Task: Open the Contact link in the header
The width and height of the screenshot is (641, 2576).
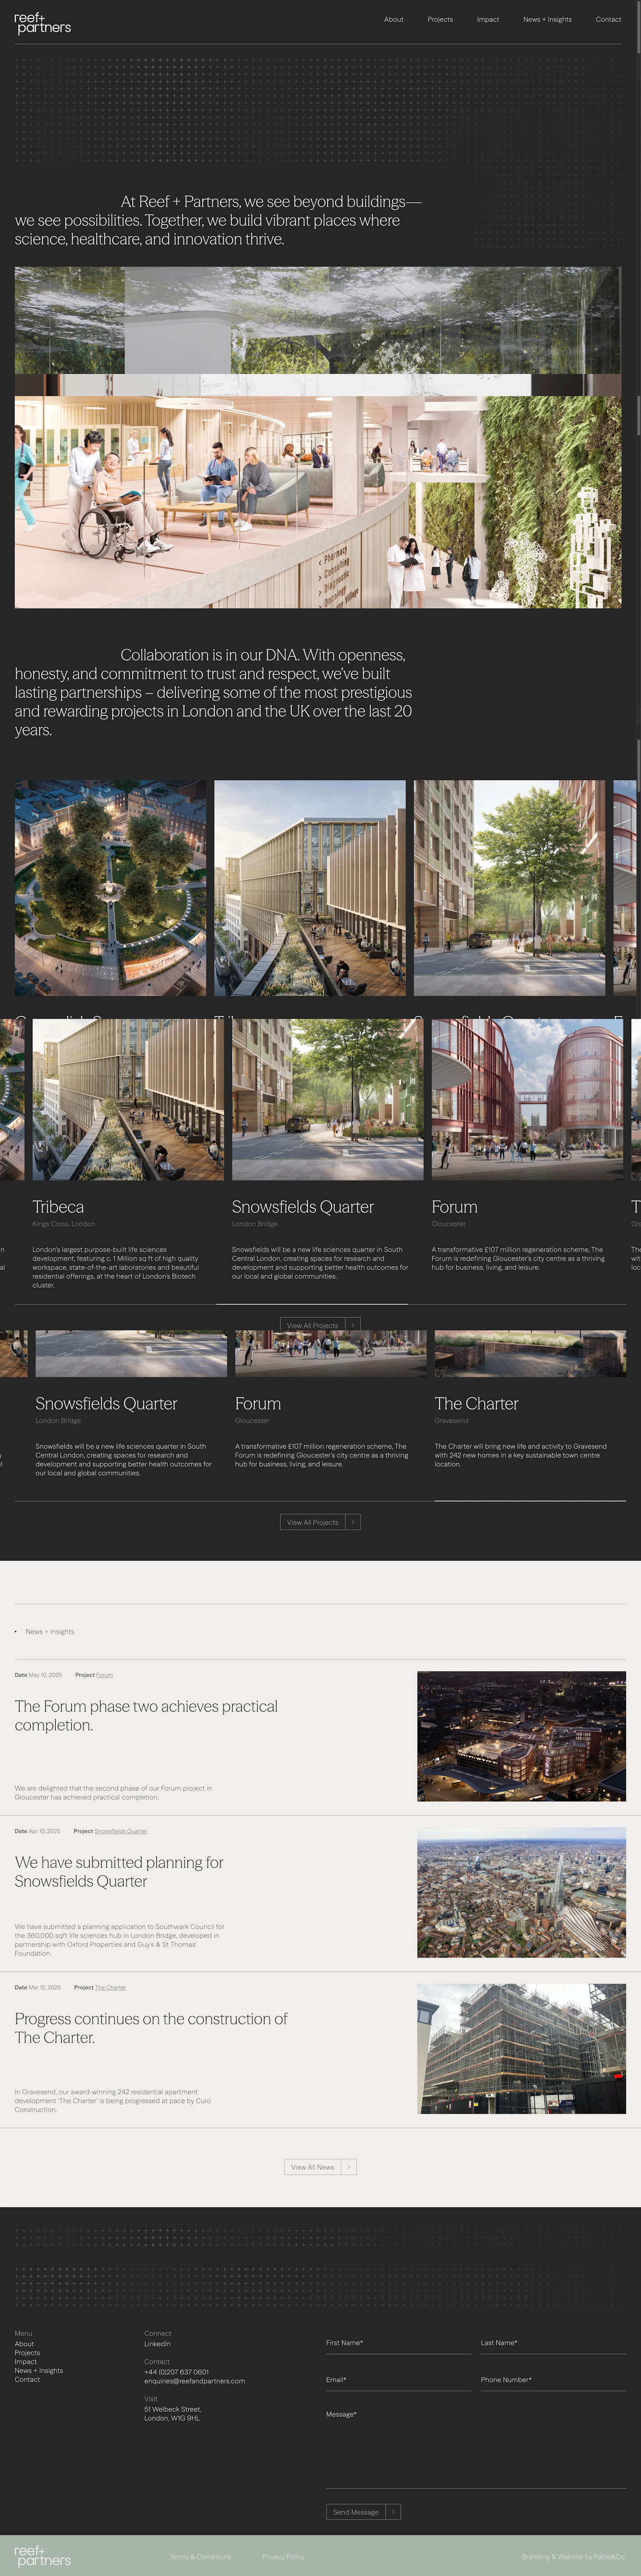Action: click(x=608, y=19)
